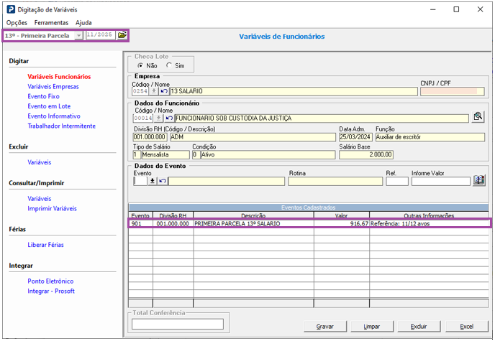This screenshot has width=495, height=341.
Task: Open the Opções menu
Action: coord(17,23)
